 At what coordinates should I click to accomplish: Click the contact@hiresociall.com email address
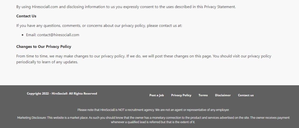58,35
